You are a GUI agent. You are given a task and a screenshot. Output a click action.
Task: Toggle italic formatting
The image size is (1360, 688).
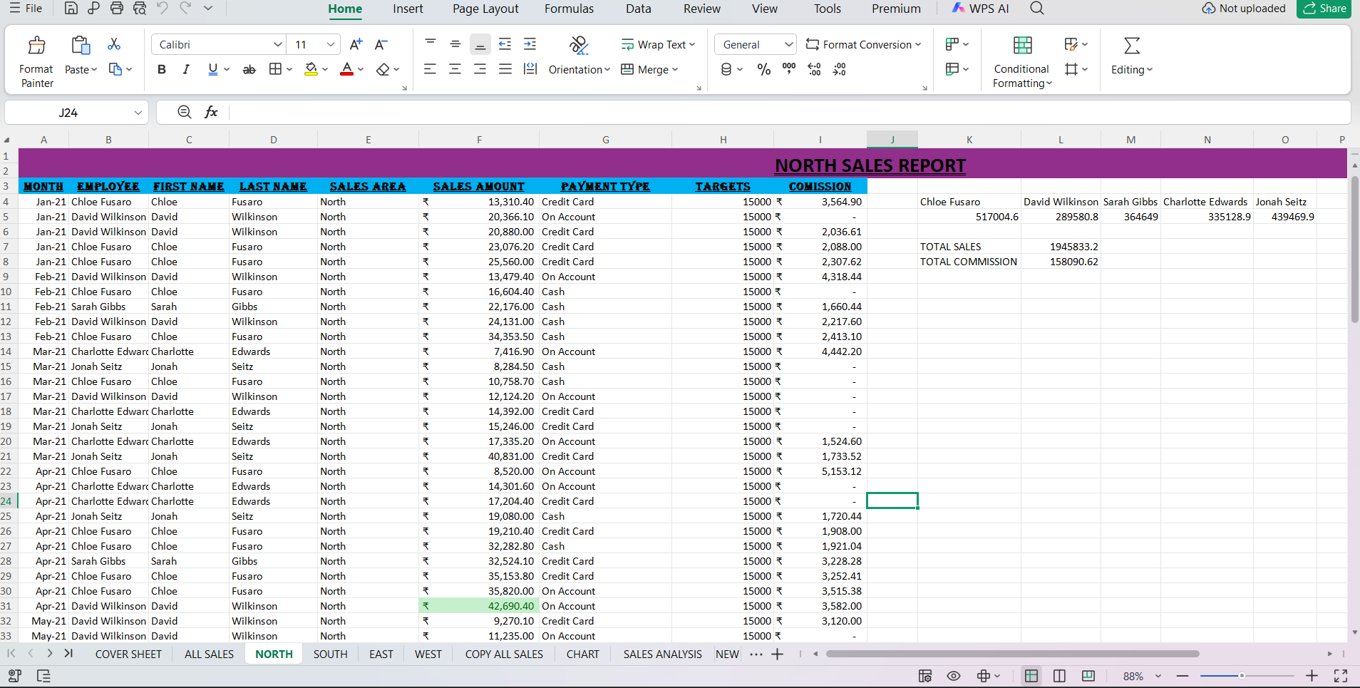coord(186,69)
